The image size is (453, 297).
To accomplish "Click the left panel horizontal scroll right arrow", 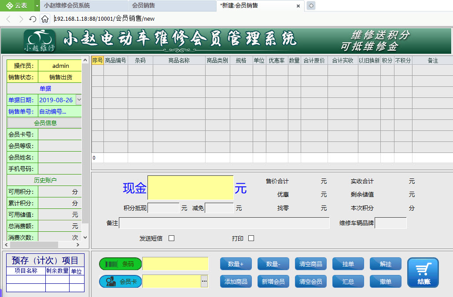I will [78, 245].
